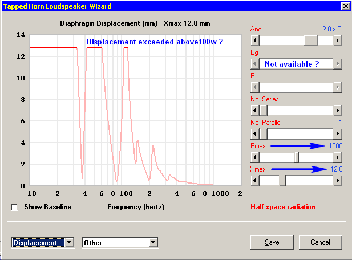Screen dimensions: 352x260
Task: Open the Other dropdown list
Action: click(153, 242)
